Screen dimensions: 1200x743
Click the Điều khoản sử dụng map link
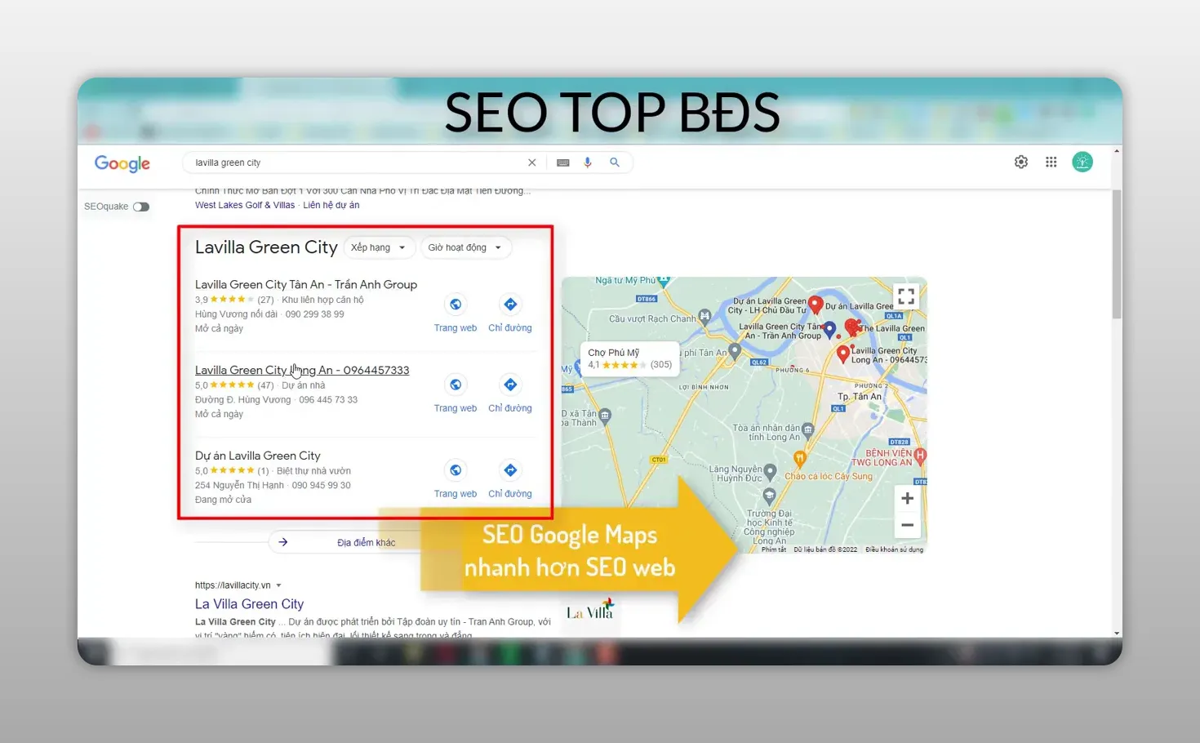[x=894, y=549]
